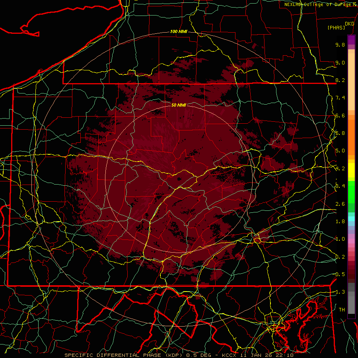Click the [PHAS] legend label

(336, 27)
